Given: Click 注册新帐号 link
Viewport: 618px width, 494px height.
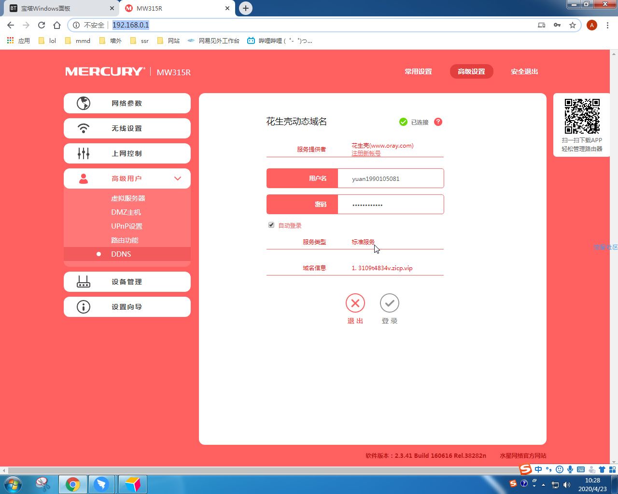Looking at the screenshot, I should [366, 153].
